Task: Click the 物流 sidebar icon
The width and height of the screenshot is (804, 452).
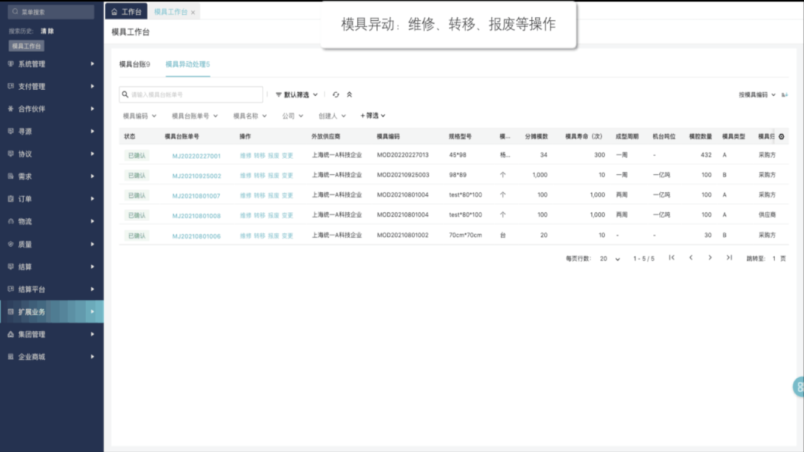Action: pyautogui.click(x=11, y=221)
